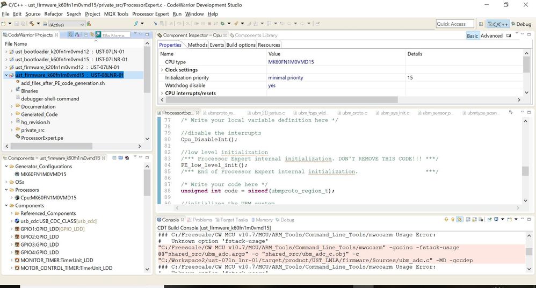Click the code editor vertical scrollbar
Screen dimensions: 536x288
tap(526, 171)
